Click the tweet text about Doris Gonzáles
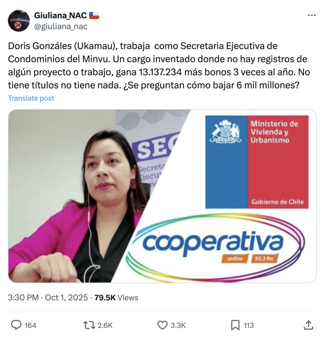 point(159,66)
